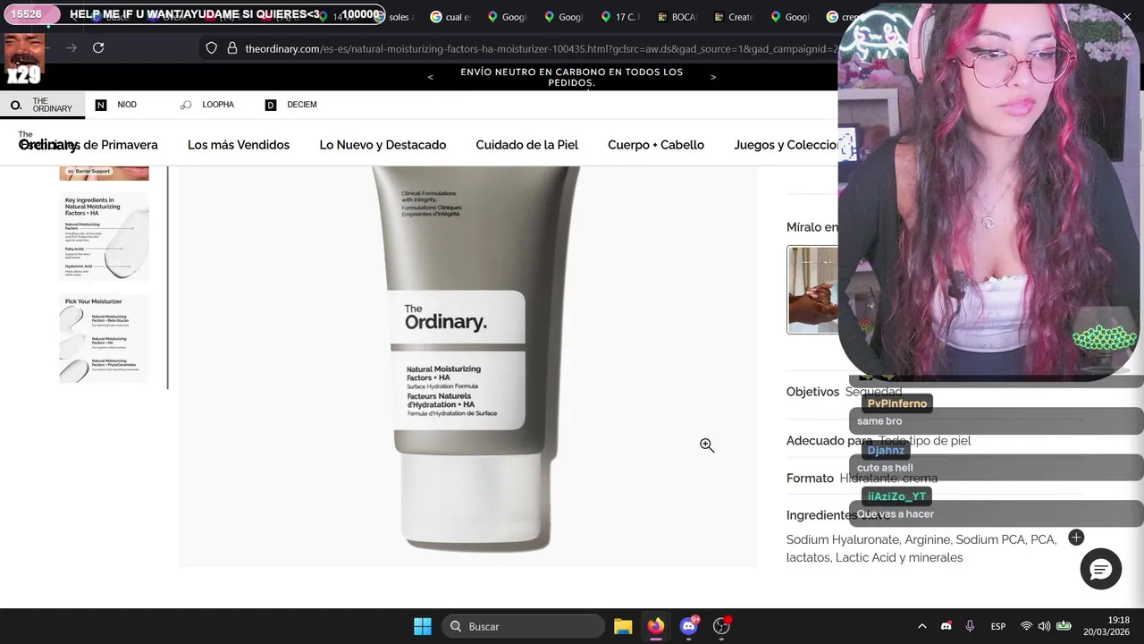
Task: Open Firefox from the taskbar
Action: 656,626
